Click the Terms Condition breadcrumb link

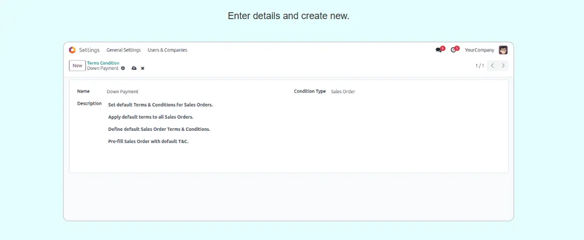coord(103,63)
